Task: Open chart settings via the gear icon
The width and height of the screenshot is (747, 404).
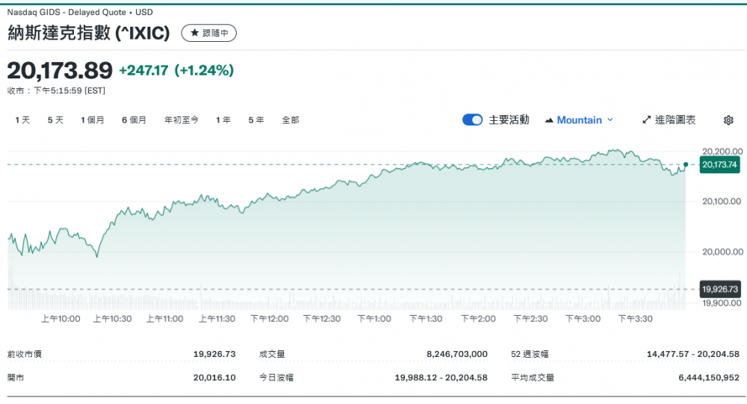Action: point(728,120)
